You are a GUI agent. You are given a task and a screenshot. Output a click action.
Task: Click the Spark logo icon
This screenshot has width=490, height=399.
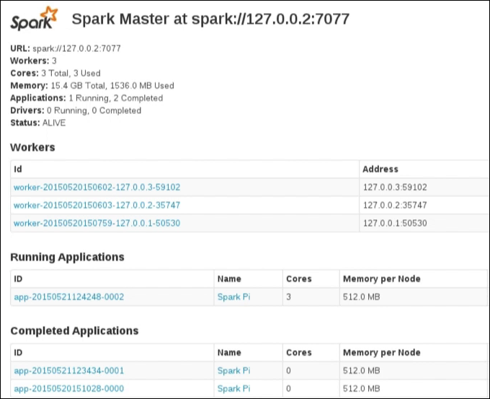click(34, 19)
